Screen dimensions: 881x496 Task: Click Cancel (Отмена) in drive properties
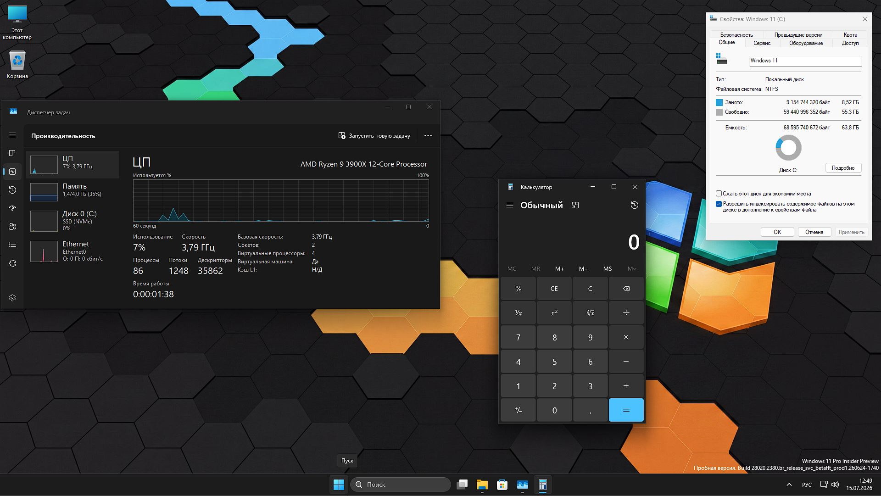pyautogui.click(x=814, y=232)
